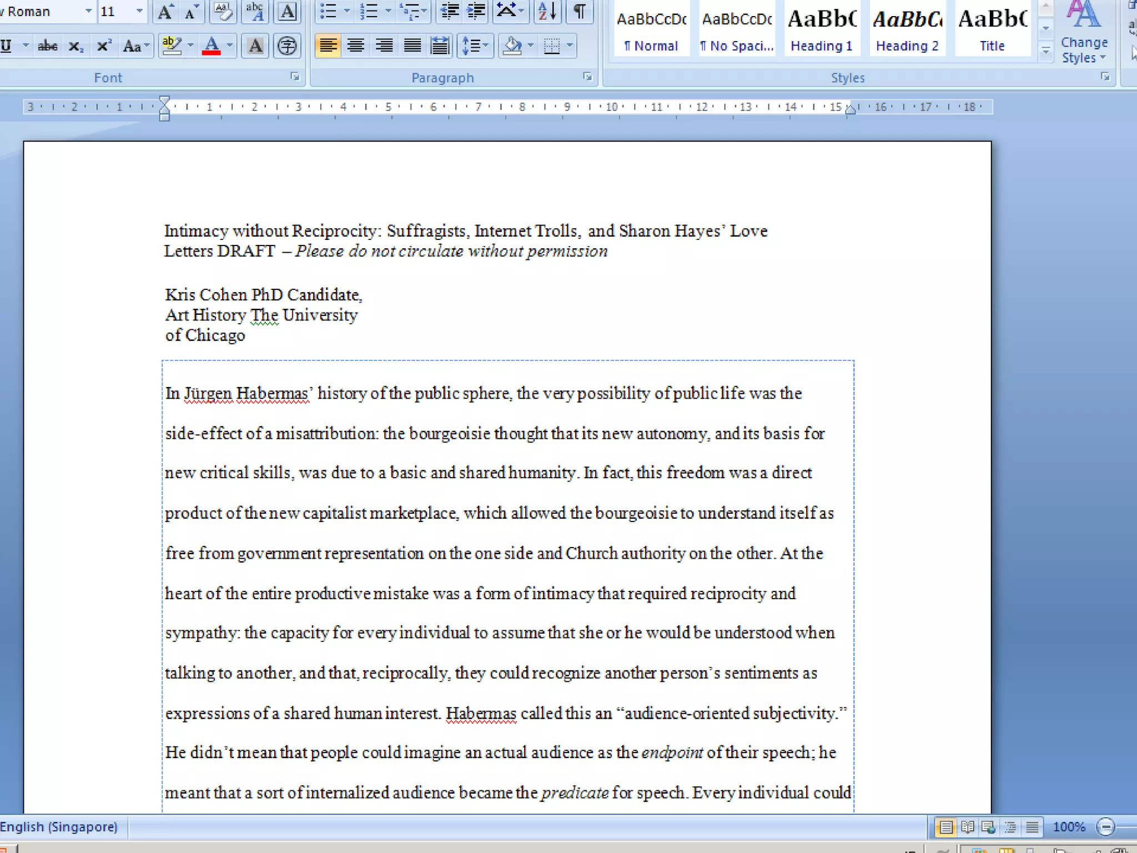Apply the red font color swatch

(211, 46)
